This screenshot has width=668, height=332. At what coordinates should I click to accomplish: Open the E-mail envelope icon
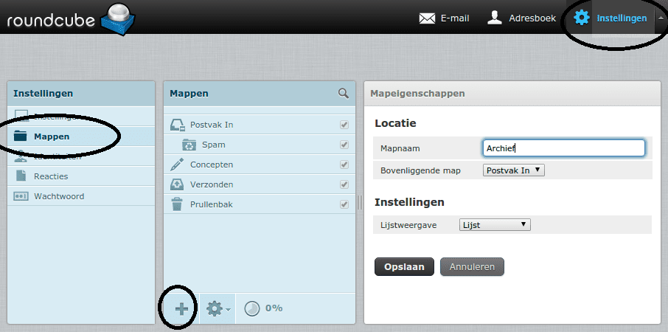[x=427, y=18]
